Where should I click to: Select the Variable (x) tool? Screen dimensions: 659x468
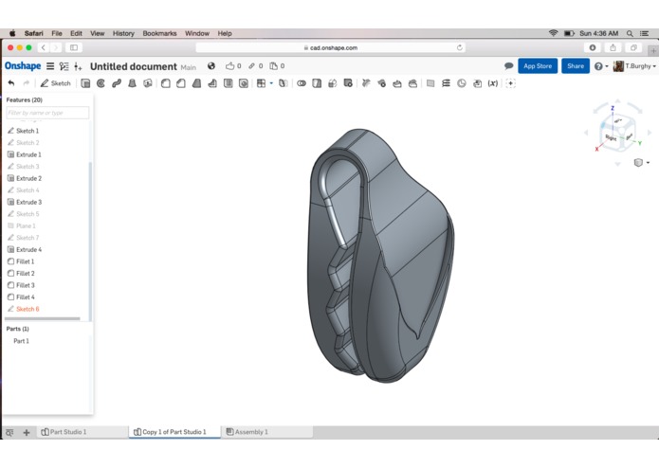pyautogui.click(x=492, y=83)
